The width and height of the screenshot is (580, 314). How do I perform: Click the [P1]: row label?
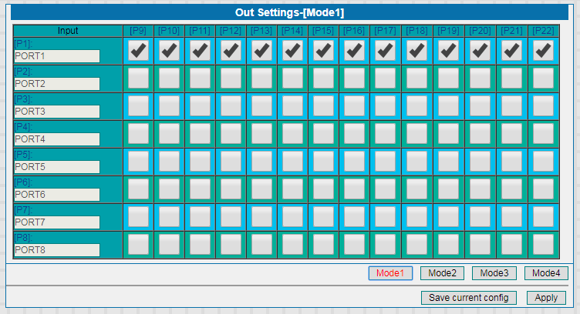pyautogui.click(x=23, y=44)
